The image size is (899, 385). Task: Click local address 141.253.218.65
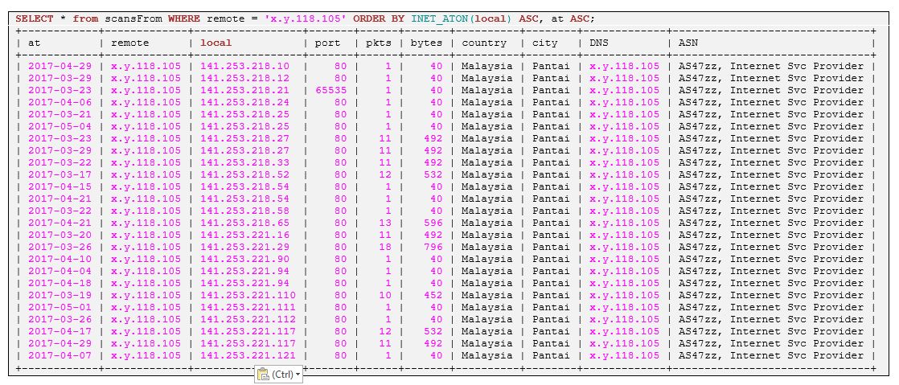point(244,223)
